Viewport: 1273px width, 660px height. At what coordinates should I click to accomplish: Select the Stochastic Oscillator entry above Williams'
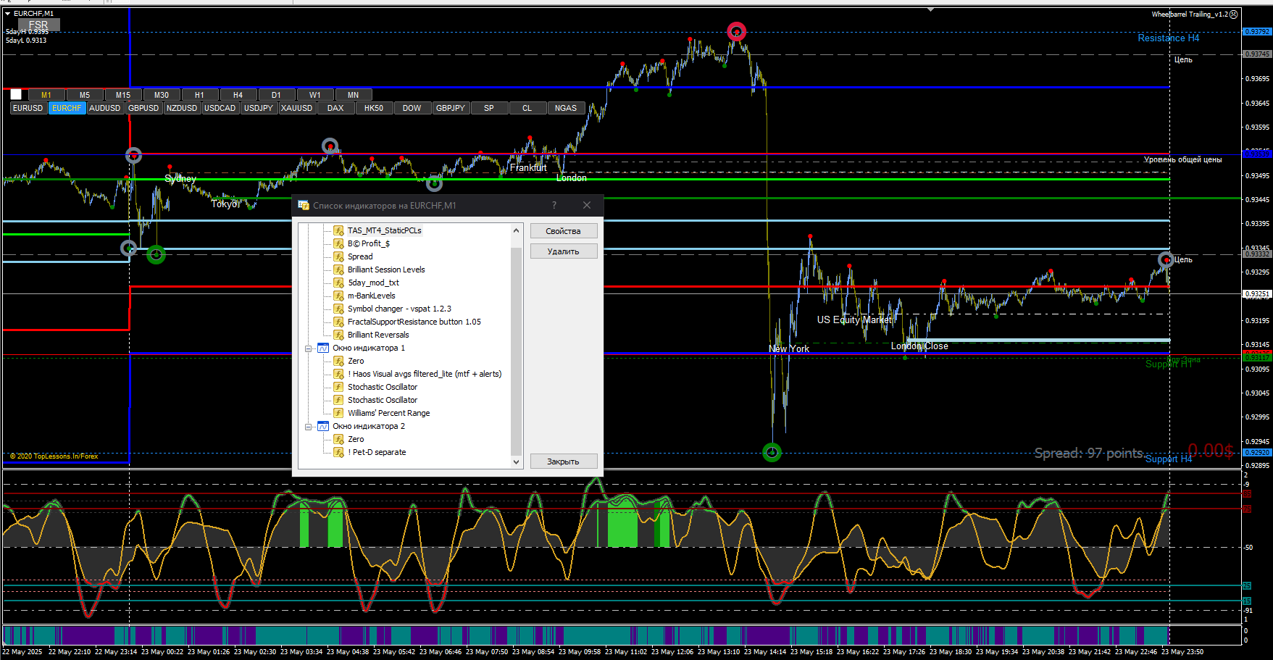(382, 400)
